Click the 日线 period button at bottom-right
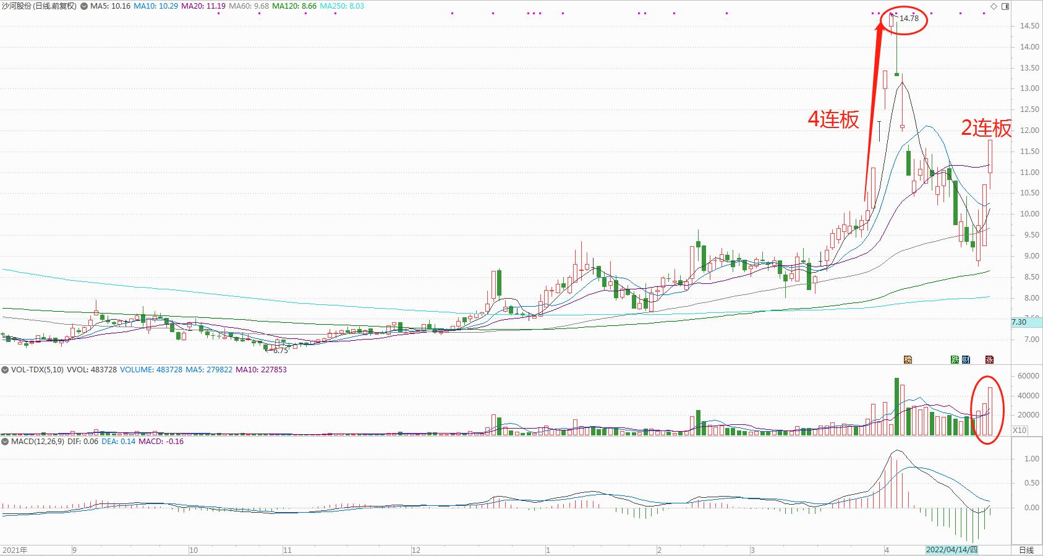The width and height of the screenshot is (1043, 556). coord(1026,550)
